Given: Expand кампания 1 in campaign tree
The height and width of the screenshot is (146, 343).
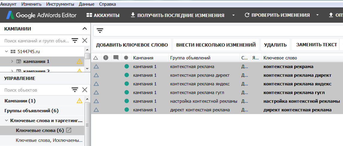Looking at the screenshot, I should pyautogui.click(x=12, y=62).
